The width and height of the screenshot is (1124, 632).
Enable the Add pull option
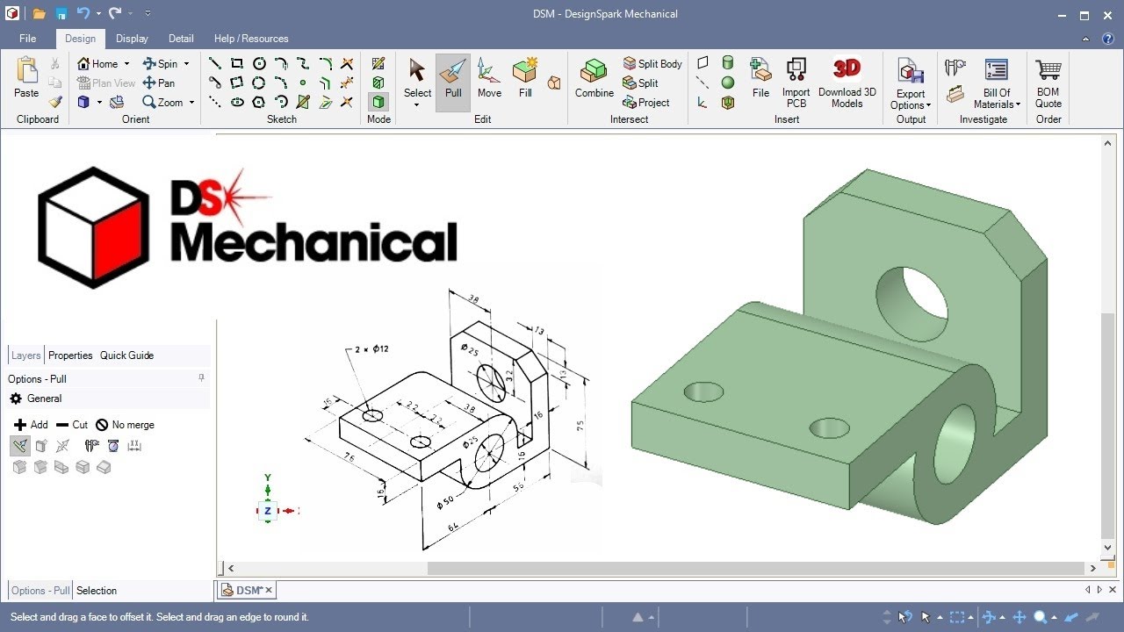point(32,425)
